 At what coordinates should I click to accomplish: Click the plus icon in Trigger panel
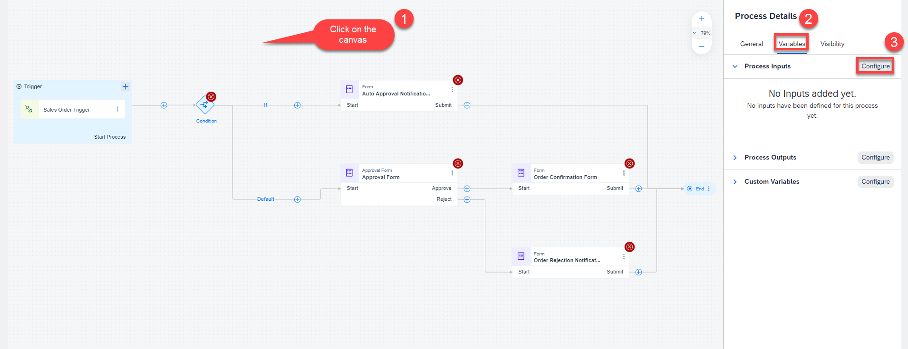[x=126, y=86]
